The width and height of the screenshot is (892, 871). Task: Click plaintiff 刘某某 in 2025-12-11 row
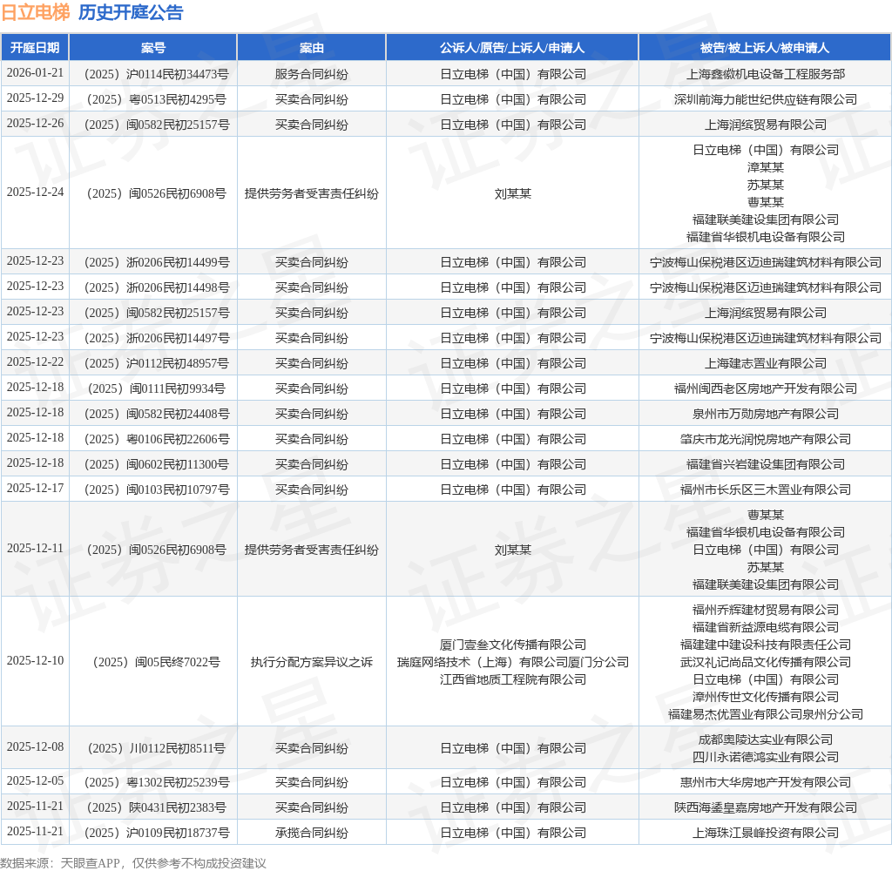512,550
